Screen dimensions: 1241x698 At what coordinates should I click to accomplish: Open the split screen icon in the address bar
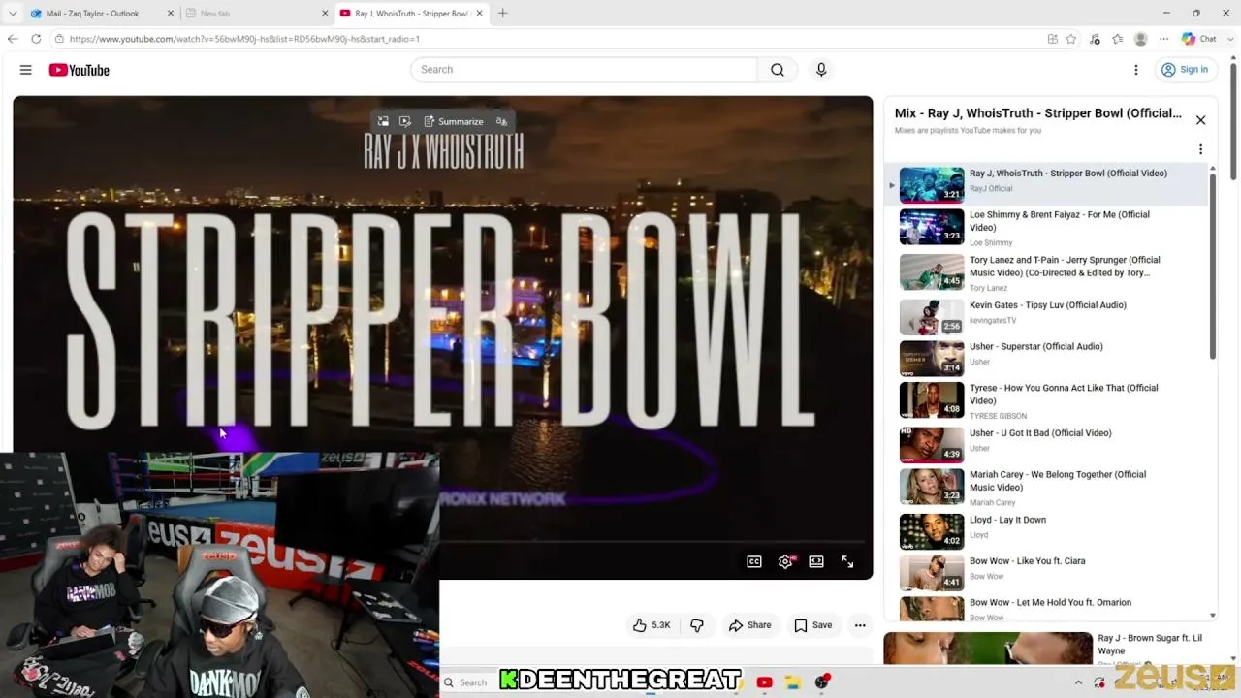coord(1053,39)
